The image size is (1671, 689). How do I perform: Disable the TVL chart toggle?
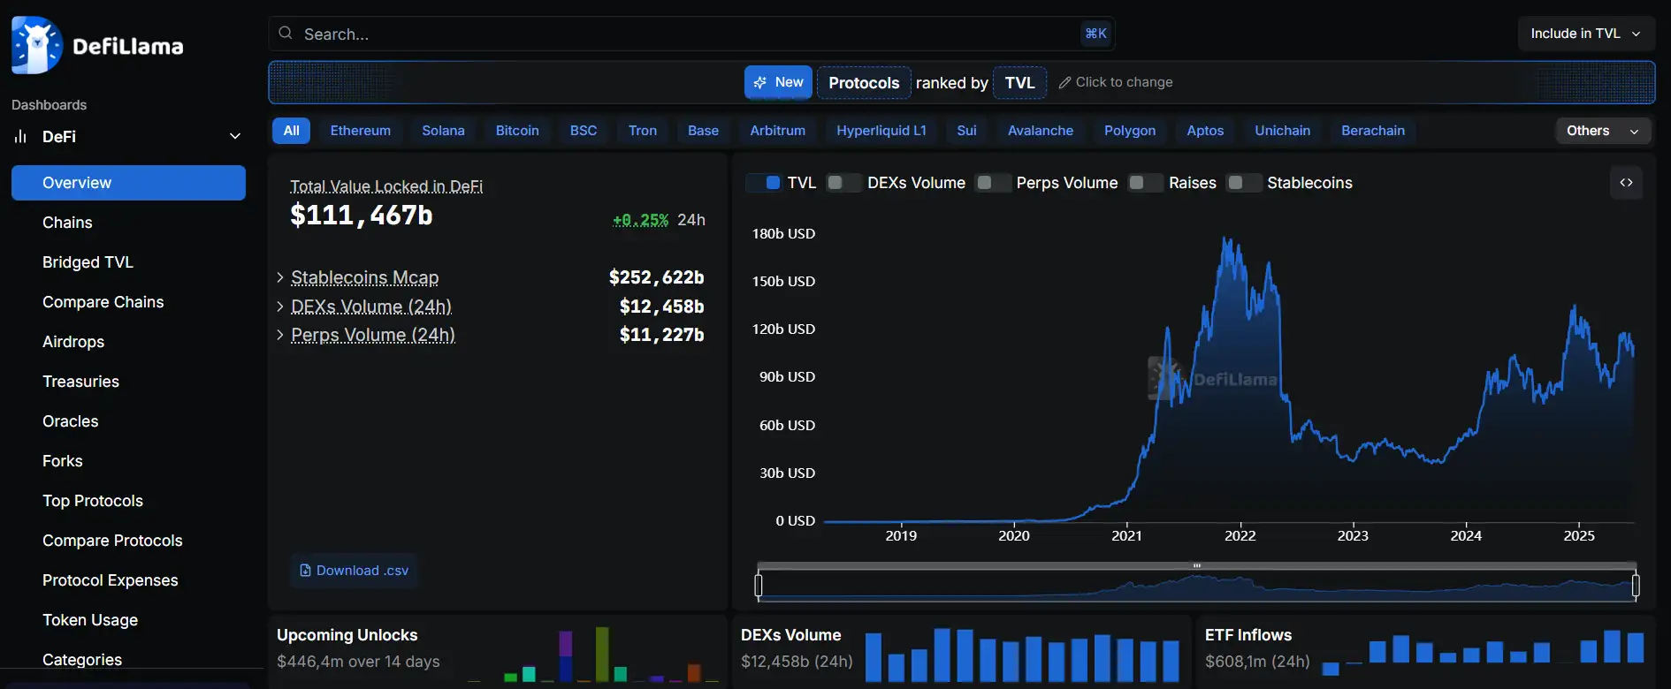(764, 183)
